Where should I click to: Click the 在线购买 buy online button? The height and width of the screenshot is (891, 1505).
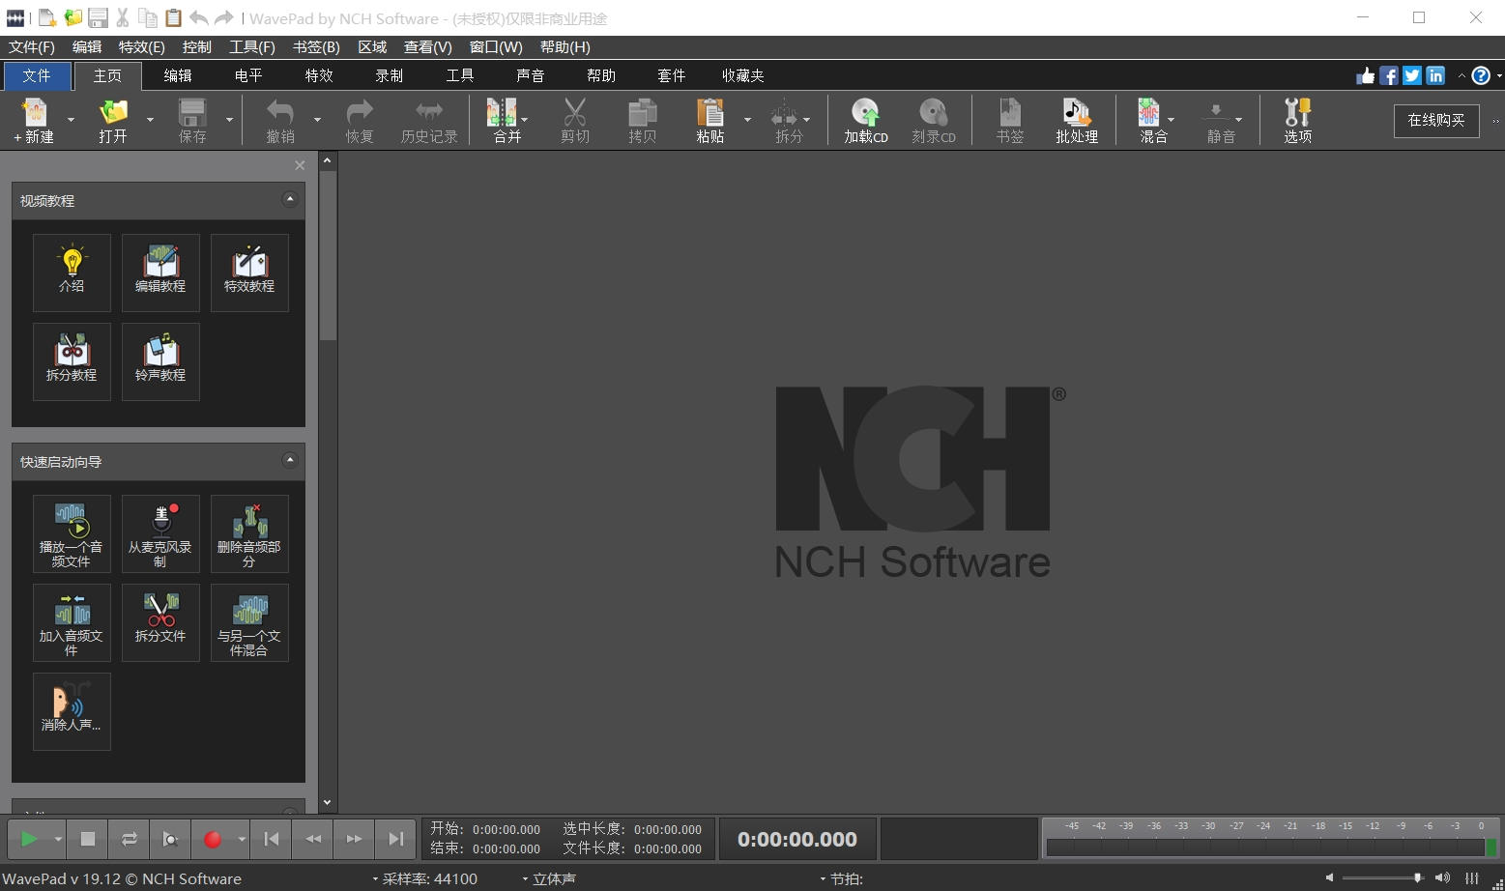click(x=1436, y=120)
